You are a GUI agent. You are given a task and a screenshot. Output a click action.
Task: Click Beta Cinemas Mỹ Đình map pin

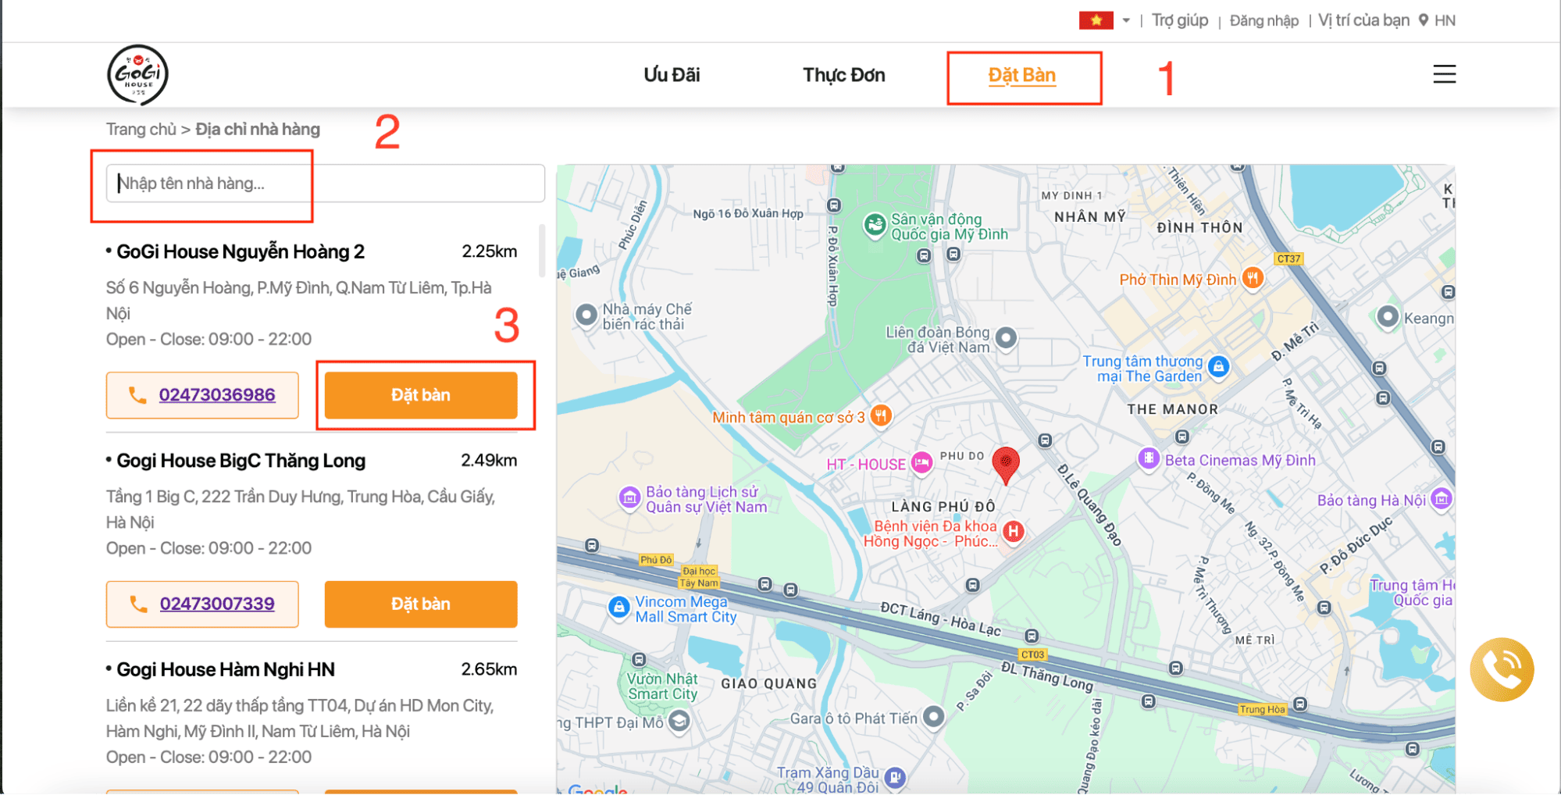click(x=1148, y=458)
